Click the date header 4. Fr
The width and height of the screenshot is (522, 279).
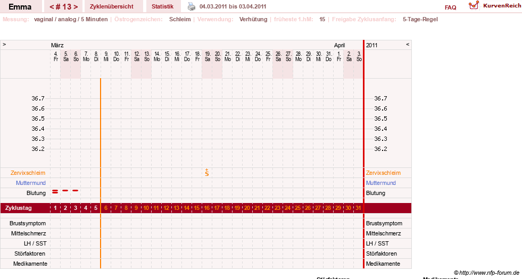click(x=55, y=56)
